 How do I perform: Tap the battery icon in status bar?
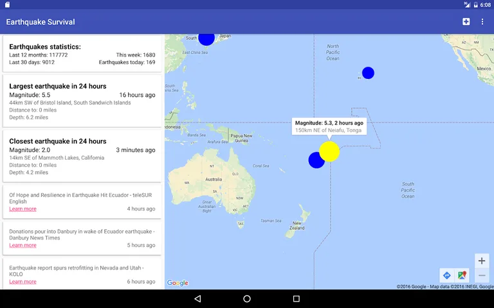476,4
